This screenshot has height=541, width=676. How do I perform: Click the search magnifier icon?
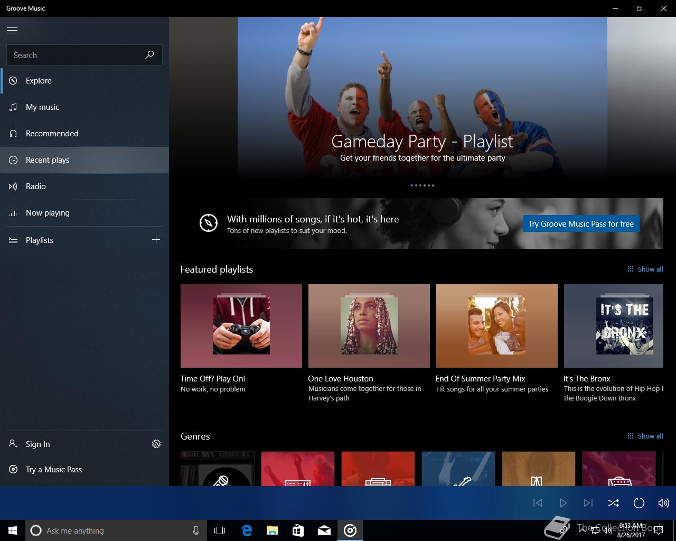click(149, 55)
